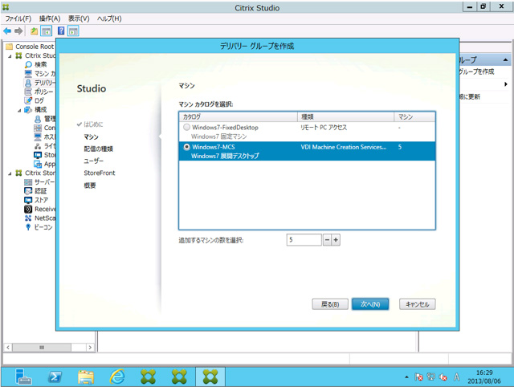
Task: Select the Controllers node icon
Action: (38, 128)
